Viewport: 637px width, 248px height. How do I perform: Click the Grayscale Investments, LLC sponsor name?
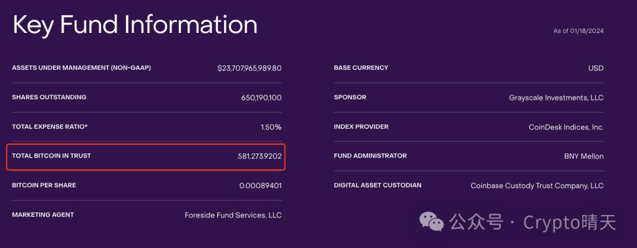click(556, 98)
